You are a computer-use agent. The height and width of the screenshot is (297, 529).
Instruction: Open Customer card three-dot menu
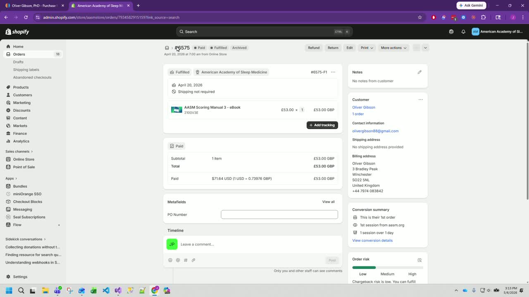pos(421,99)
